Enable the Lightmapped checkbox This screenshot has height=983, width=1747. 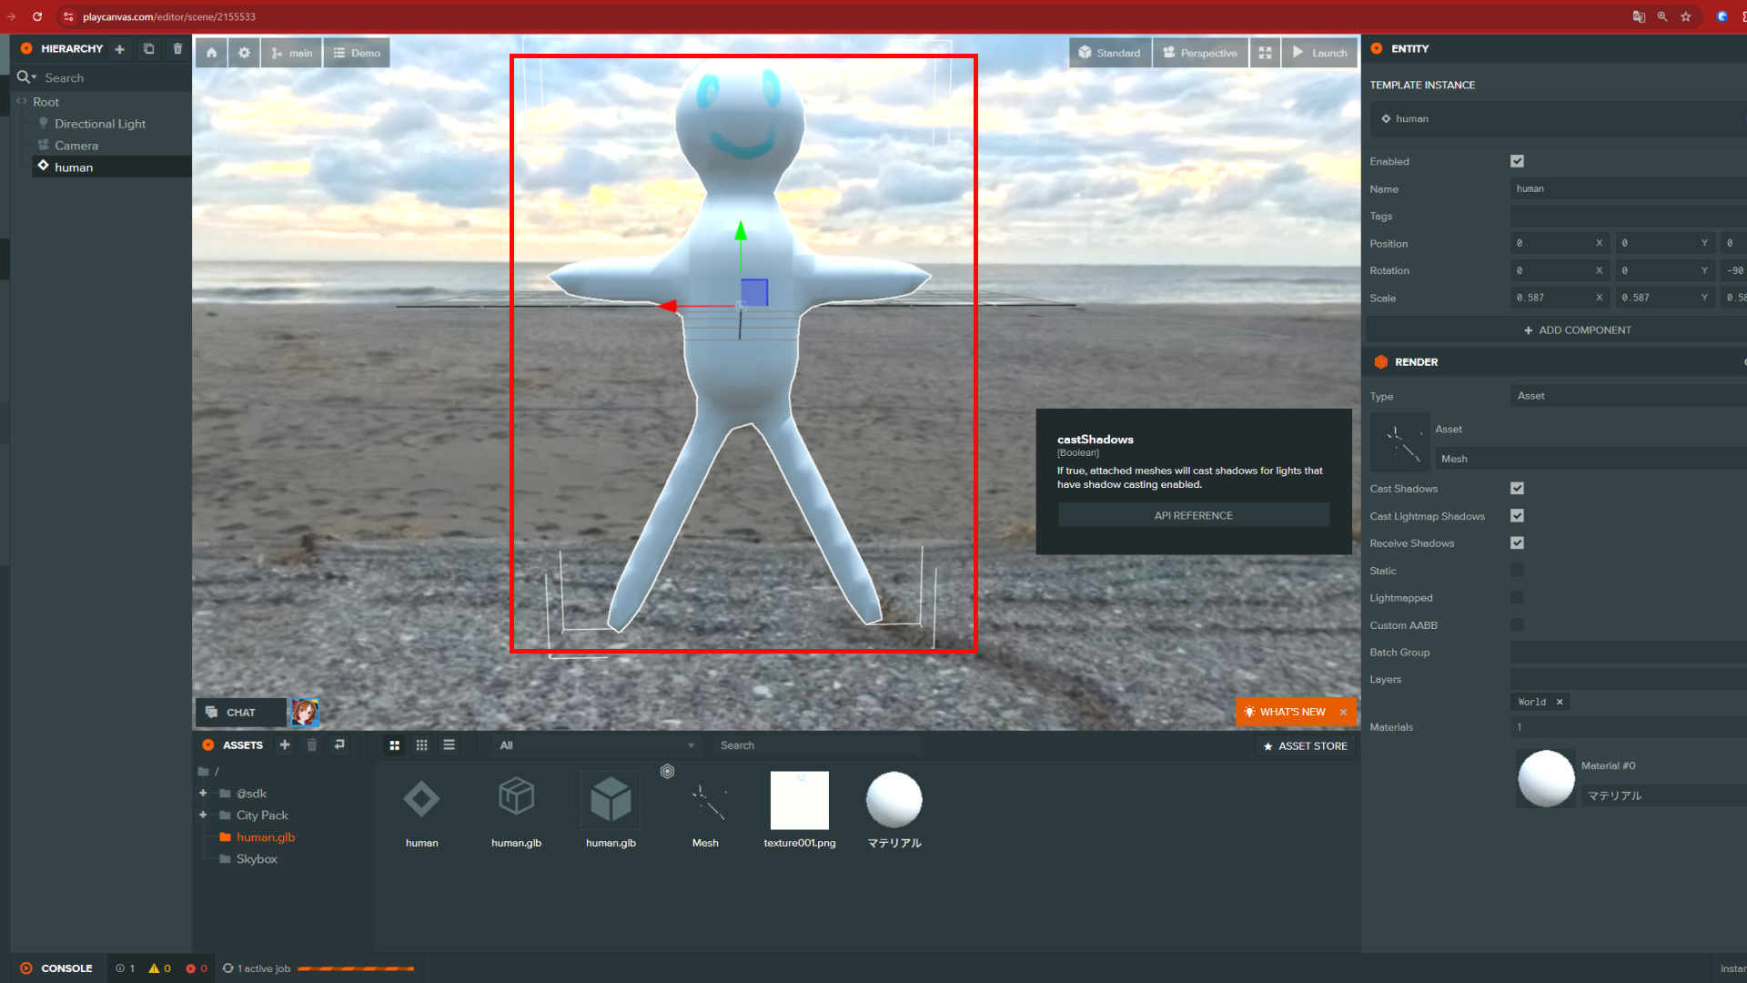point(1517,598)
